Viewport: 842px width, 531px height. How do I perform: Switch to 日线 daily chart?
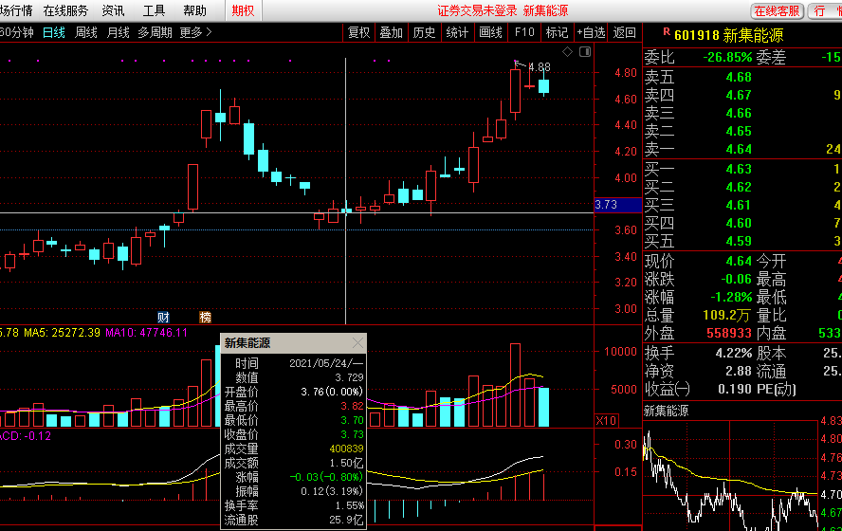click(54, 33)
